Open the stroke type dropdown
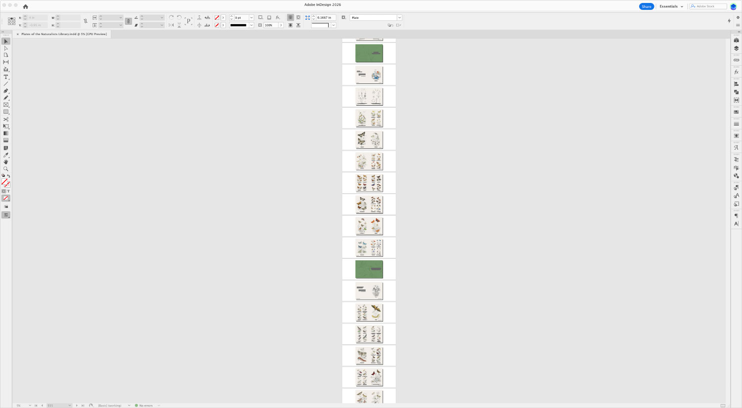Image resolution: width=742 pixels, height=408 pixels. 251,25
